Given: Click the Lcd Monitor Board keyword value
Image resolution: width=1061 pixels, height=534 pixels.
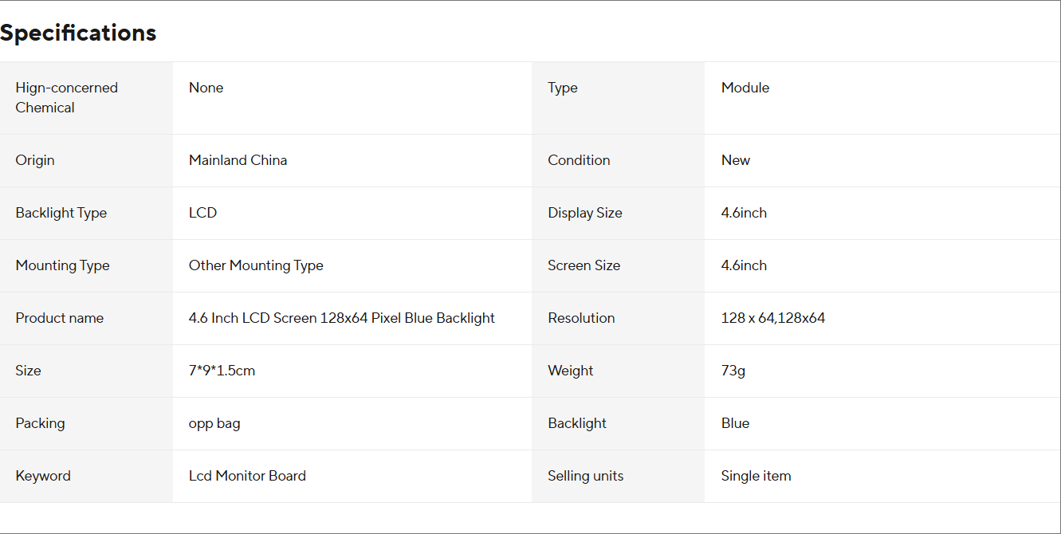Looking at the screenshot, I should (247, 476).
